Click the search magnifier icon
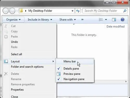Screen dimensions: 130x98 click(125, 11)
